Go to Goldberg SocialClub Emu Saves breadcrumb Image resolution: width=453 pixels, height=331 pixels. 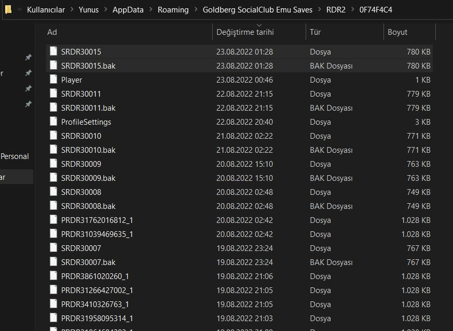click(257, 10)
